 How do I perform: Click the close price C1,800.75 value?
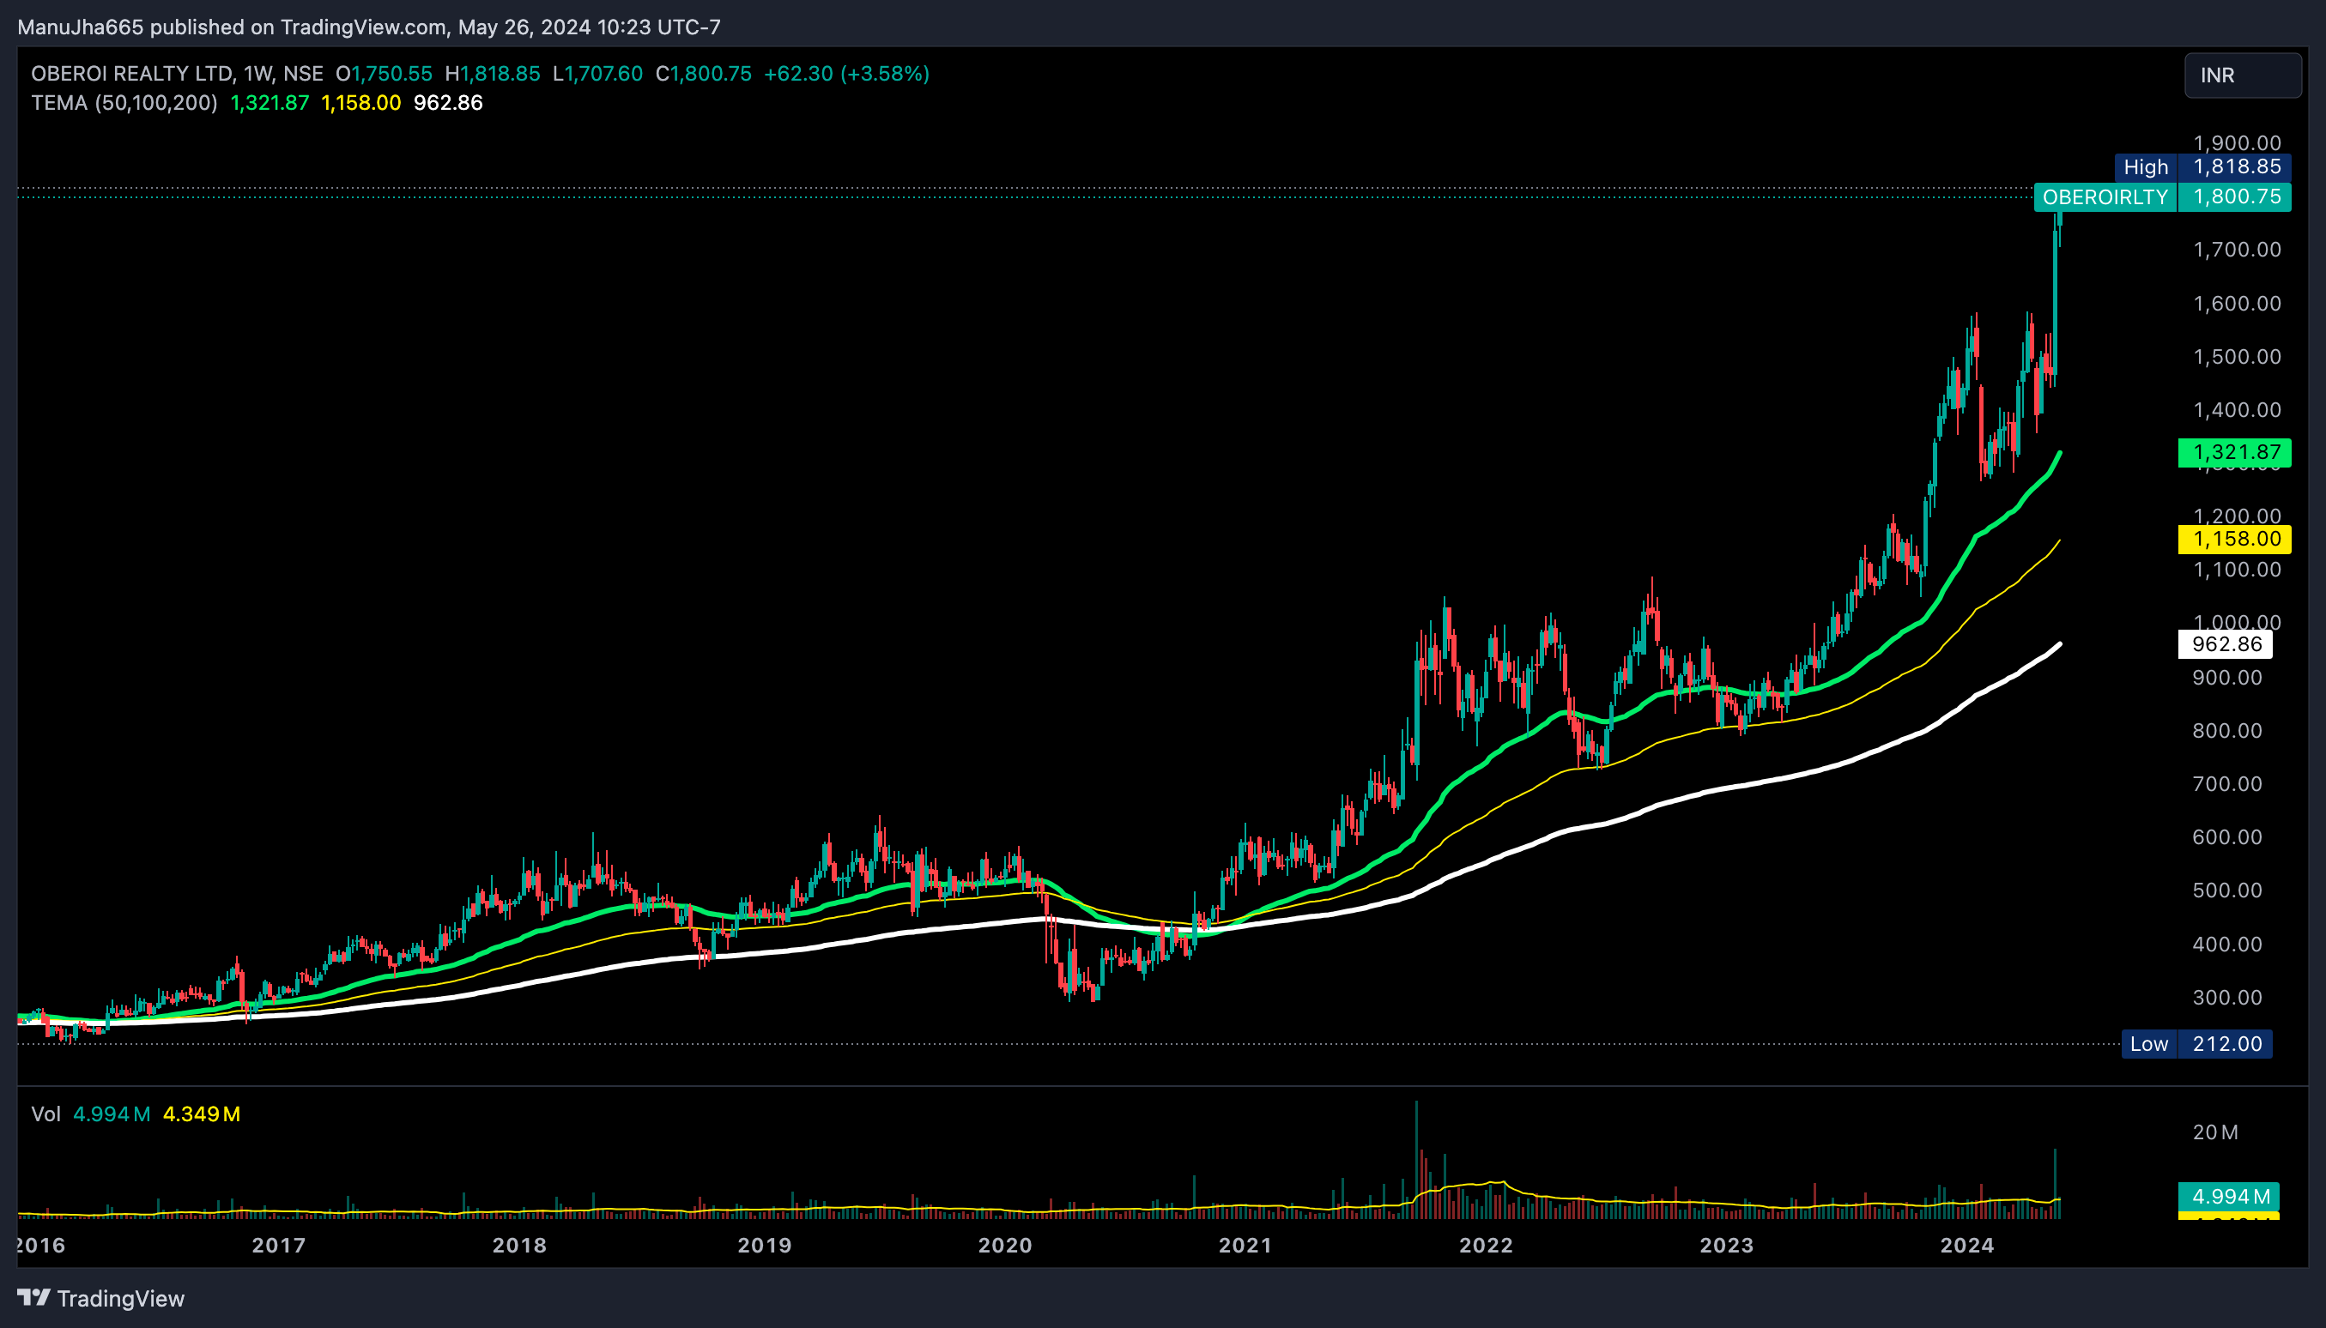tap(704, 74)
